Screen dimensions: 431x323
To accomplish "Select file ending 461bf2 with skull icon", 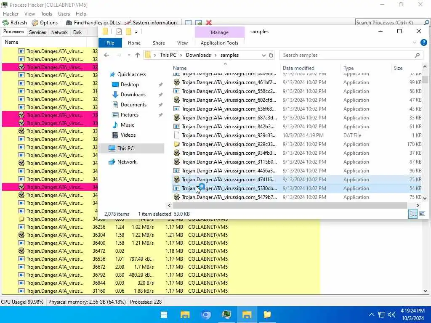I will (298, 82).
